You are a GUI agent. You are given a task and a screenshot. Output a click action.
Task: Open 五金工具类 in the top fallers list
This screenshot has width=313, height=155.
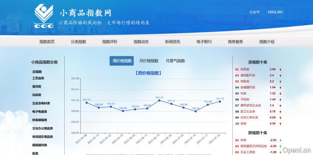(x=248, y=152)
